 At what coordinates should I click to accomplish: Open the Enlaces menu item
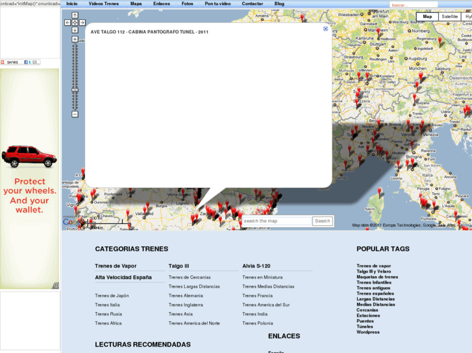[162, 4]
